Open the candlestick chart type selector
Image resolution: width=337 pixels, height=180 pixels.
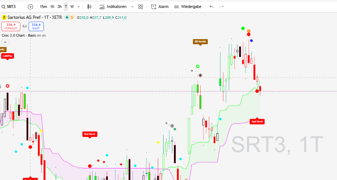pyautogui.click(x=89, y=7)
